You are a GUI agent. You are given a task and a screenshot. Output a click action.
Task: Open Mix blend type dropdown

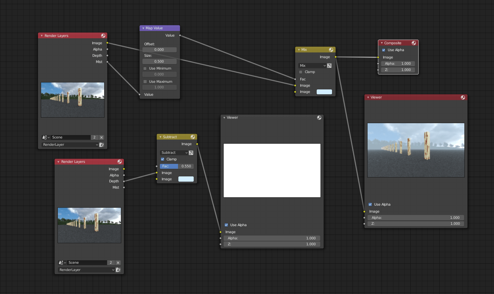(312, 65)
